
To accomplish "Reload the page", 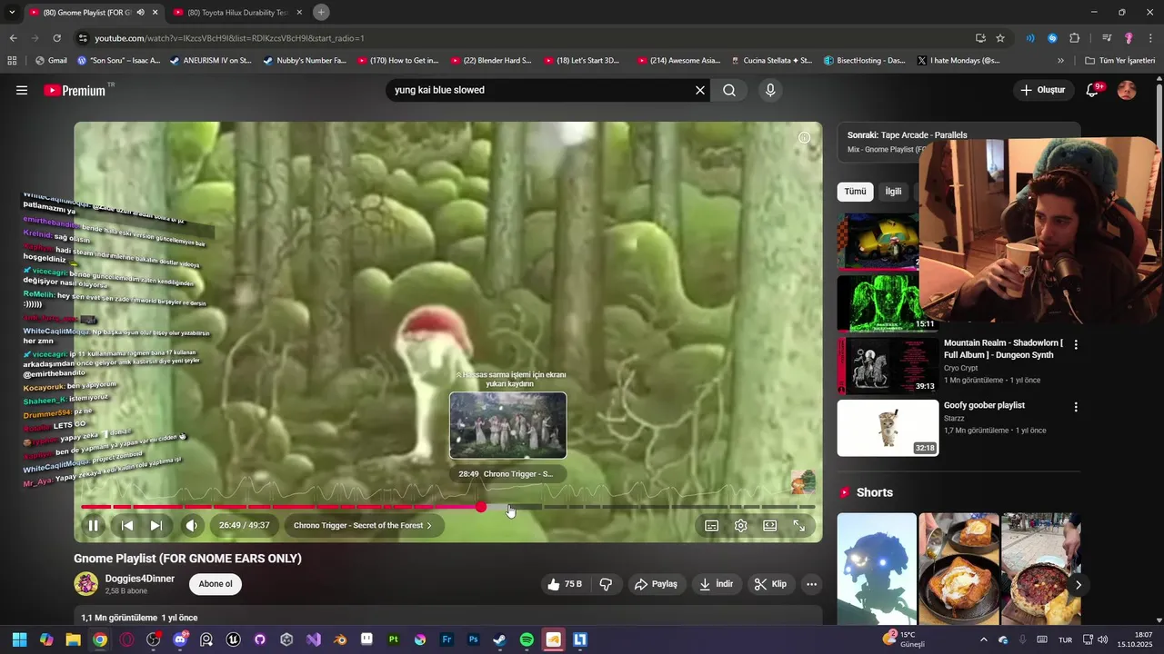I will [x=56, y=38].
